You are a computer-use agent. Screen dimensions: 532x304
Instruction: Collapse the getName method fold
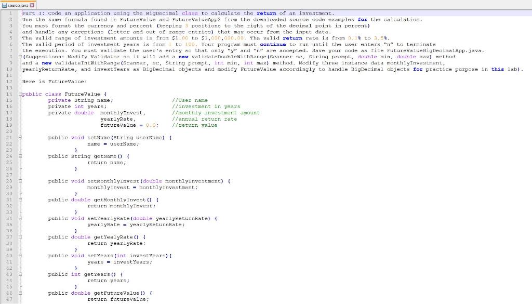[19, 156]
